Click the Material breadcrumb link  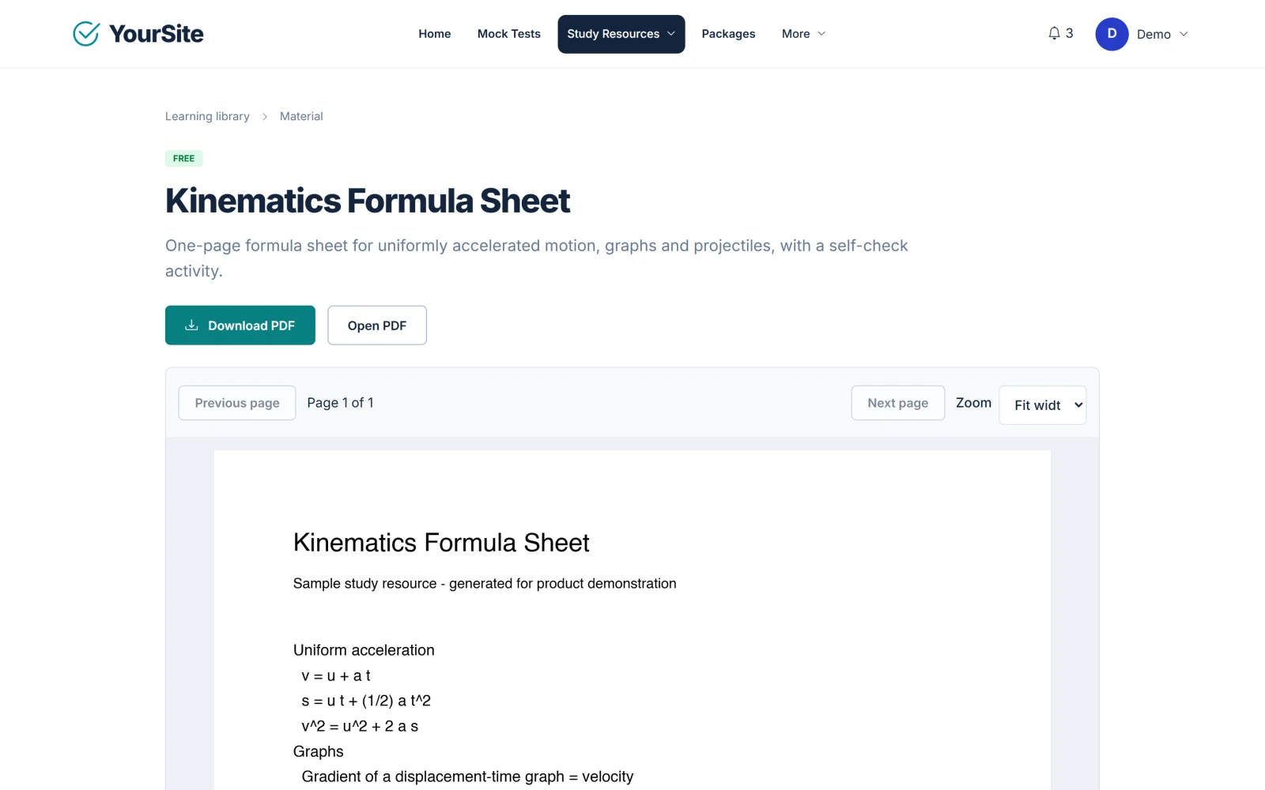point(301,116)
